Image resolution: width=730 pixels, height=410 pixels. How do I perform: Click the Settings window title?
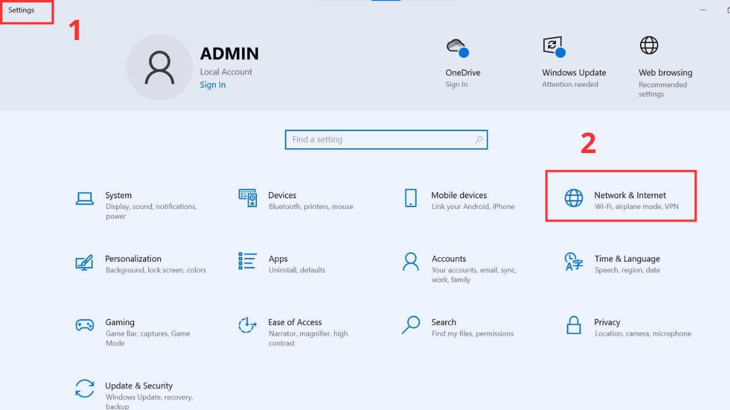tap(21, 10)
